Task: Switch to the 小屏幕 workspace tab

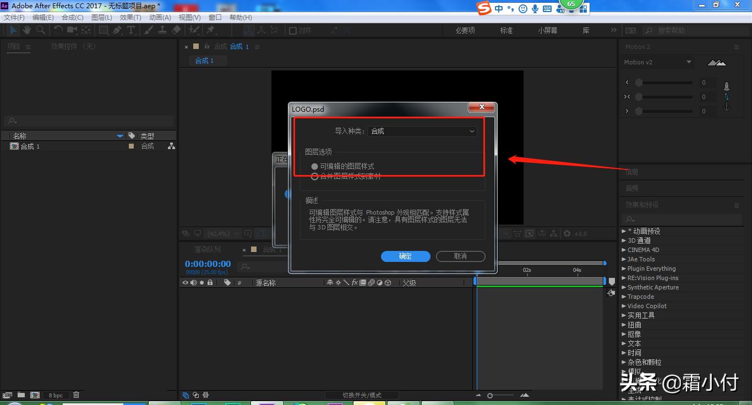Action: [547, 30]
